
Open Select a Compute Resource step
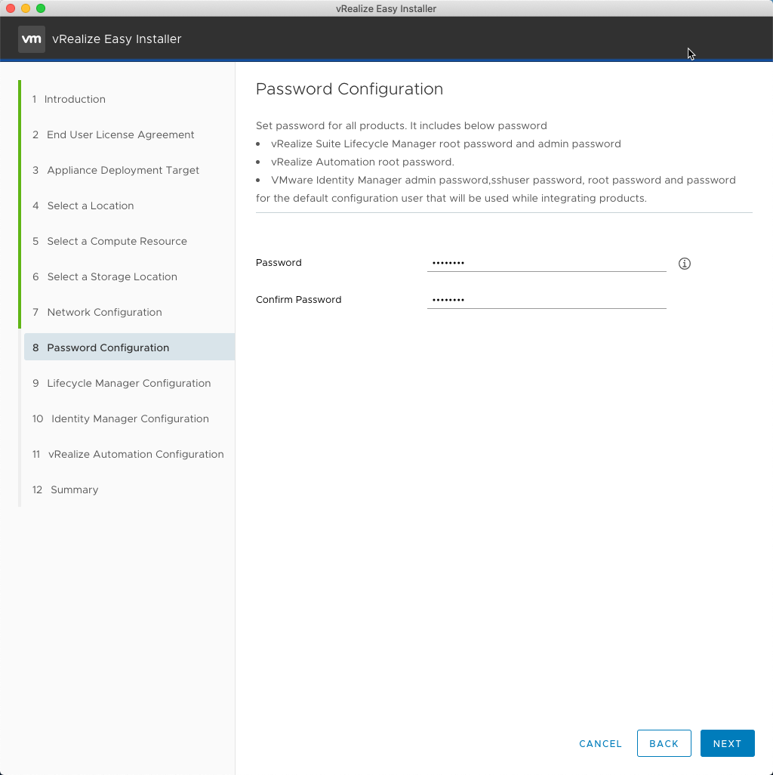[116, 241]
